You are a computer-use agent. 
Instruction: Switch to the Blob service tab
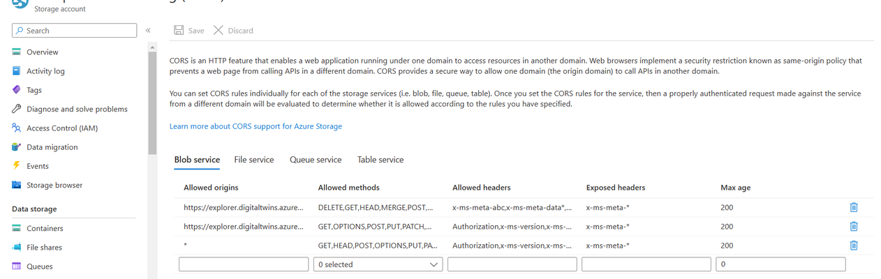pos(197,160)
